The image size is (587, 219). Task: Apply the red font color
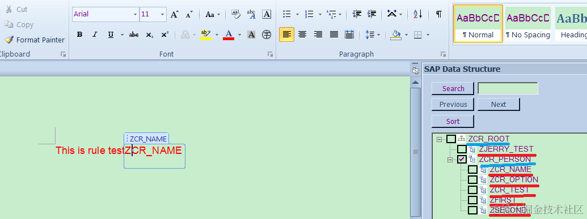[229, 35]
